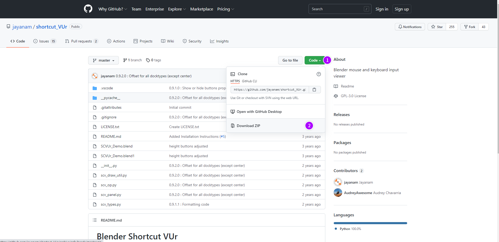Click the Download ZIP archive icon
499x242 pixels.
pyautogui.click(x=233, y=126)
